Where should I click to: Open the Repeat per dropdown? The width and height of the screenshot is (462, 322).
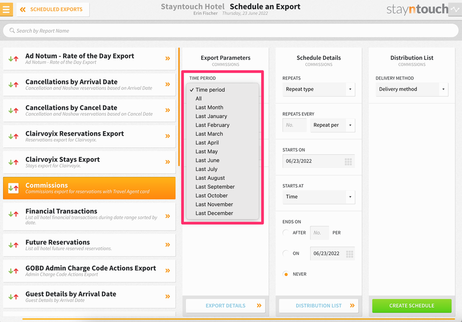[332, 125]
